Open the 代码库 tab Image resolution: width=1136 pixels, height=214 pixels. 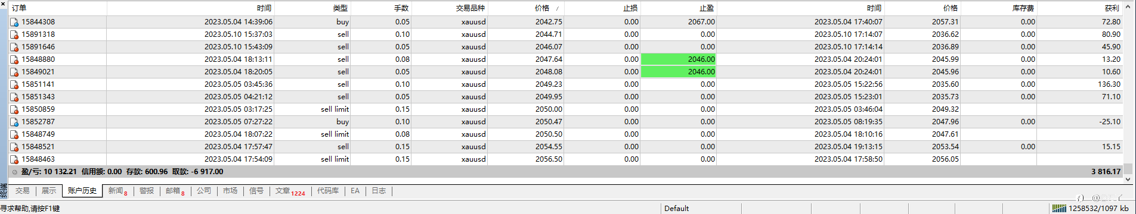(328, 191)
